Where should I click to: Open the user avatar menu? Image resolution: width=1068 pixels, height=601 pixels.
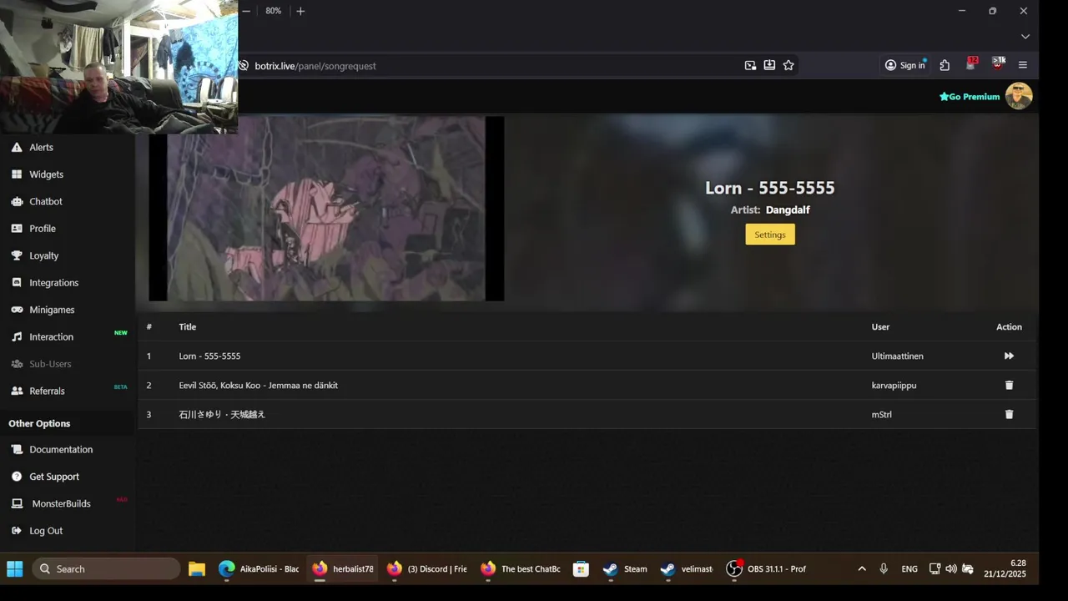[1019, 96]
